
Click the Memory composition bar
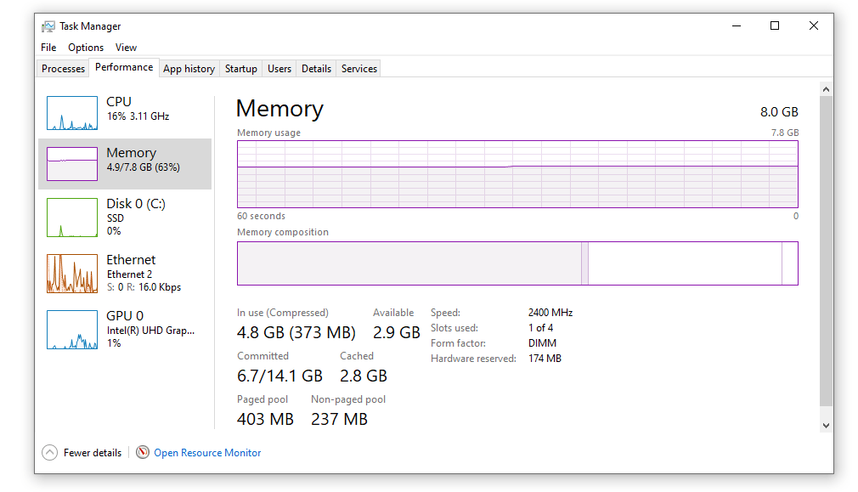coord(517,263)
